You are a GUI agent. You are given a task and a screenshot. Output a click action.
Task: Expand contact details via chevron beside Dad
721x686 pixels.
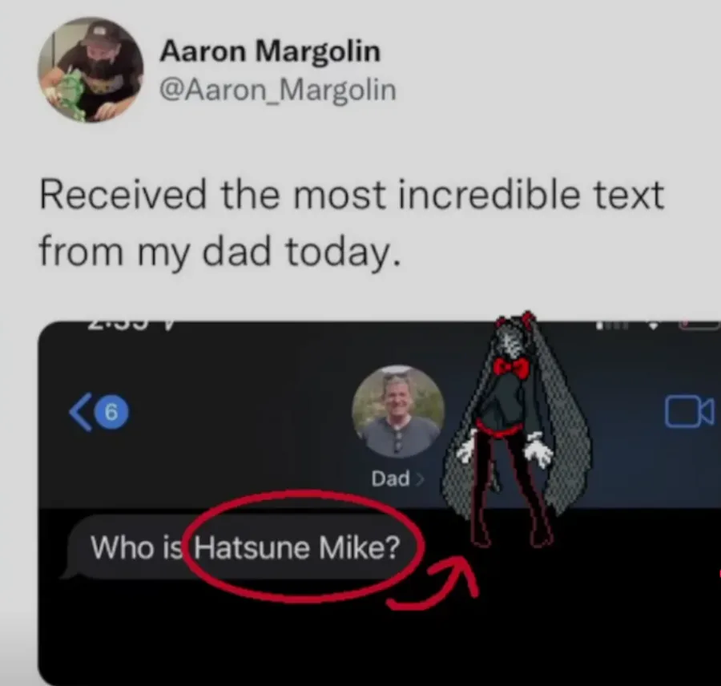(419, 479)
